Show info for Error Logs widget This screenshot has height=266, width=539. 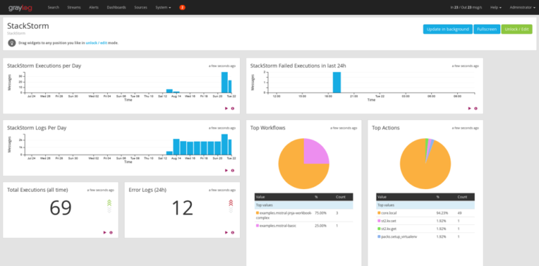tap(232, 232)
